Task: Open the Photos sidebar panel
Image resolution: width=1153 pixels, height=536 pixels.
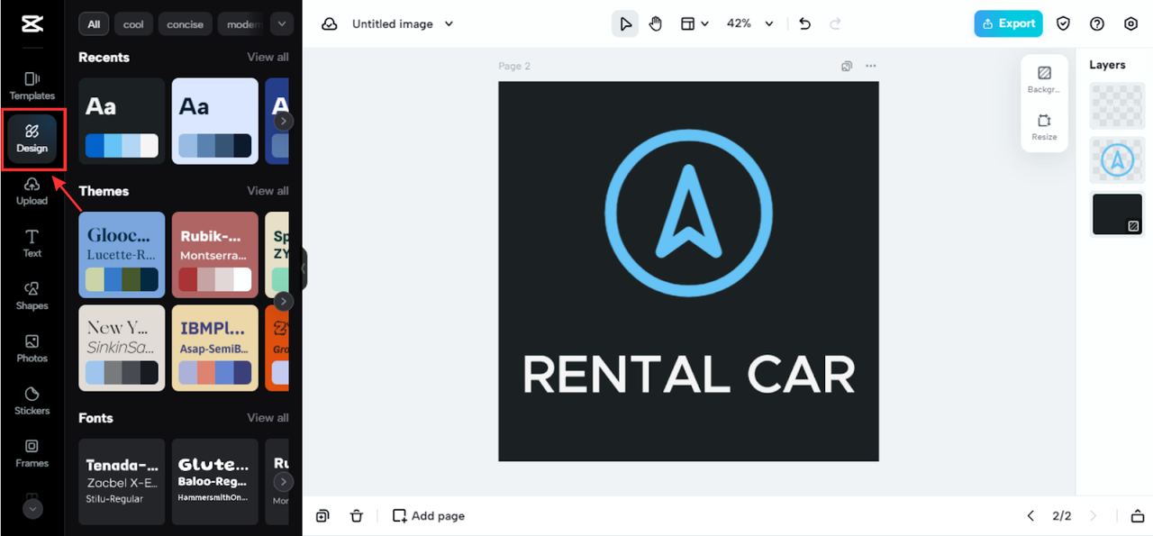Action: click(x=32, y=348)
